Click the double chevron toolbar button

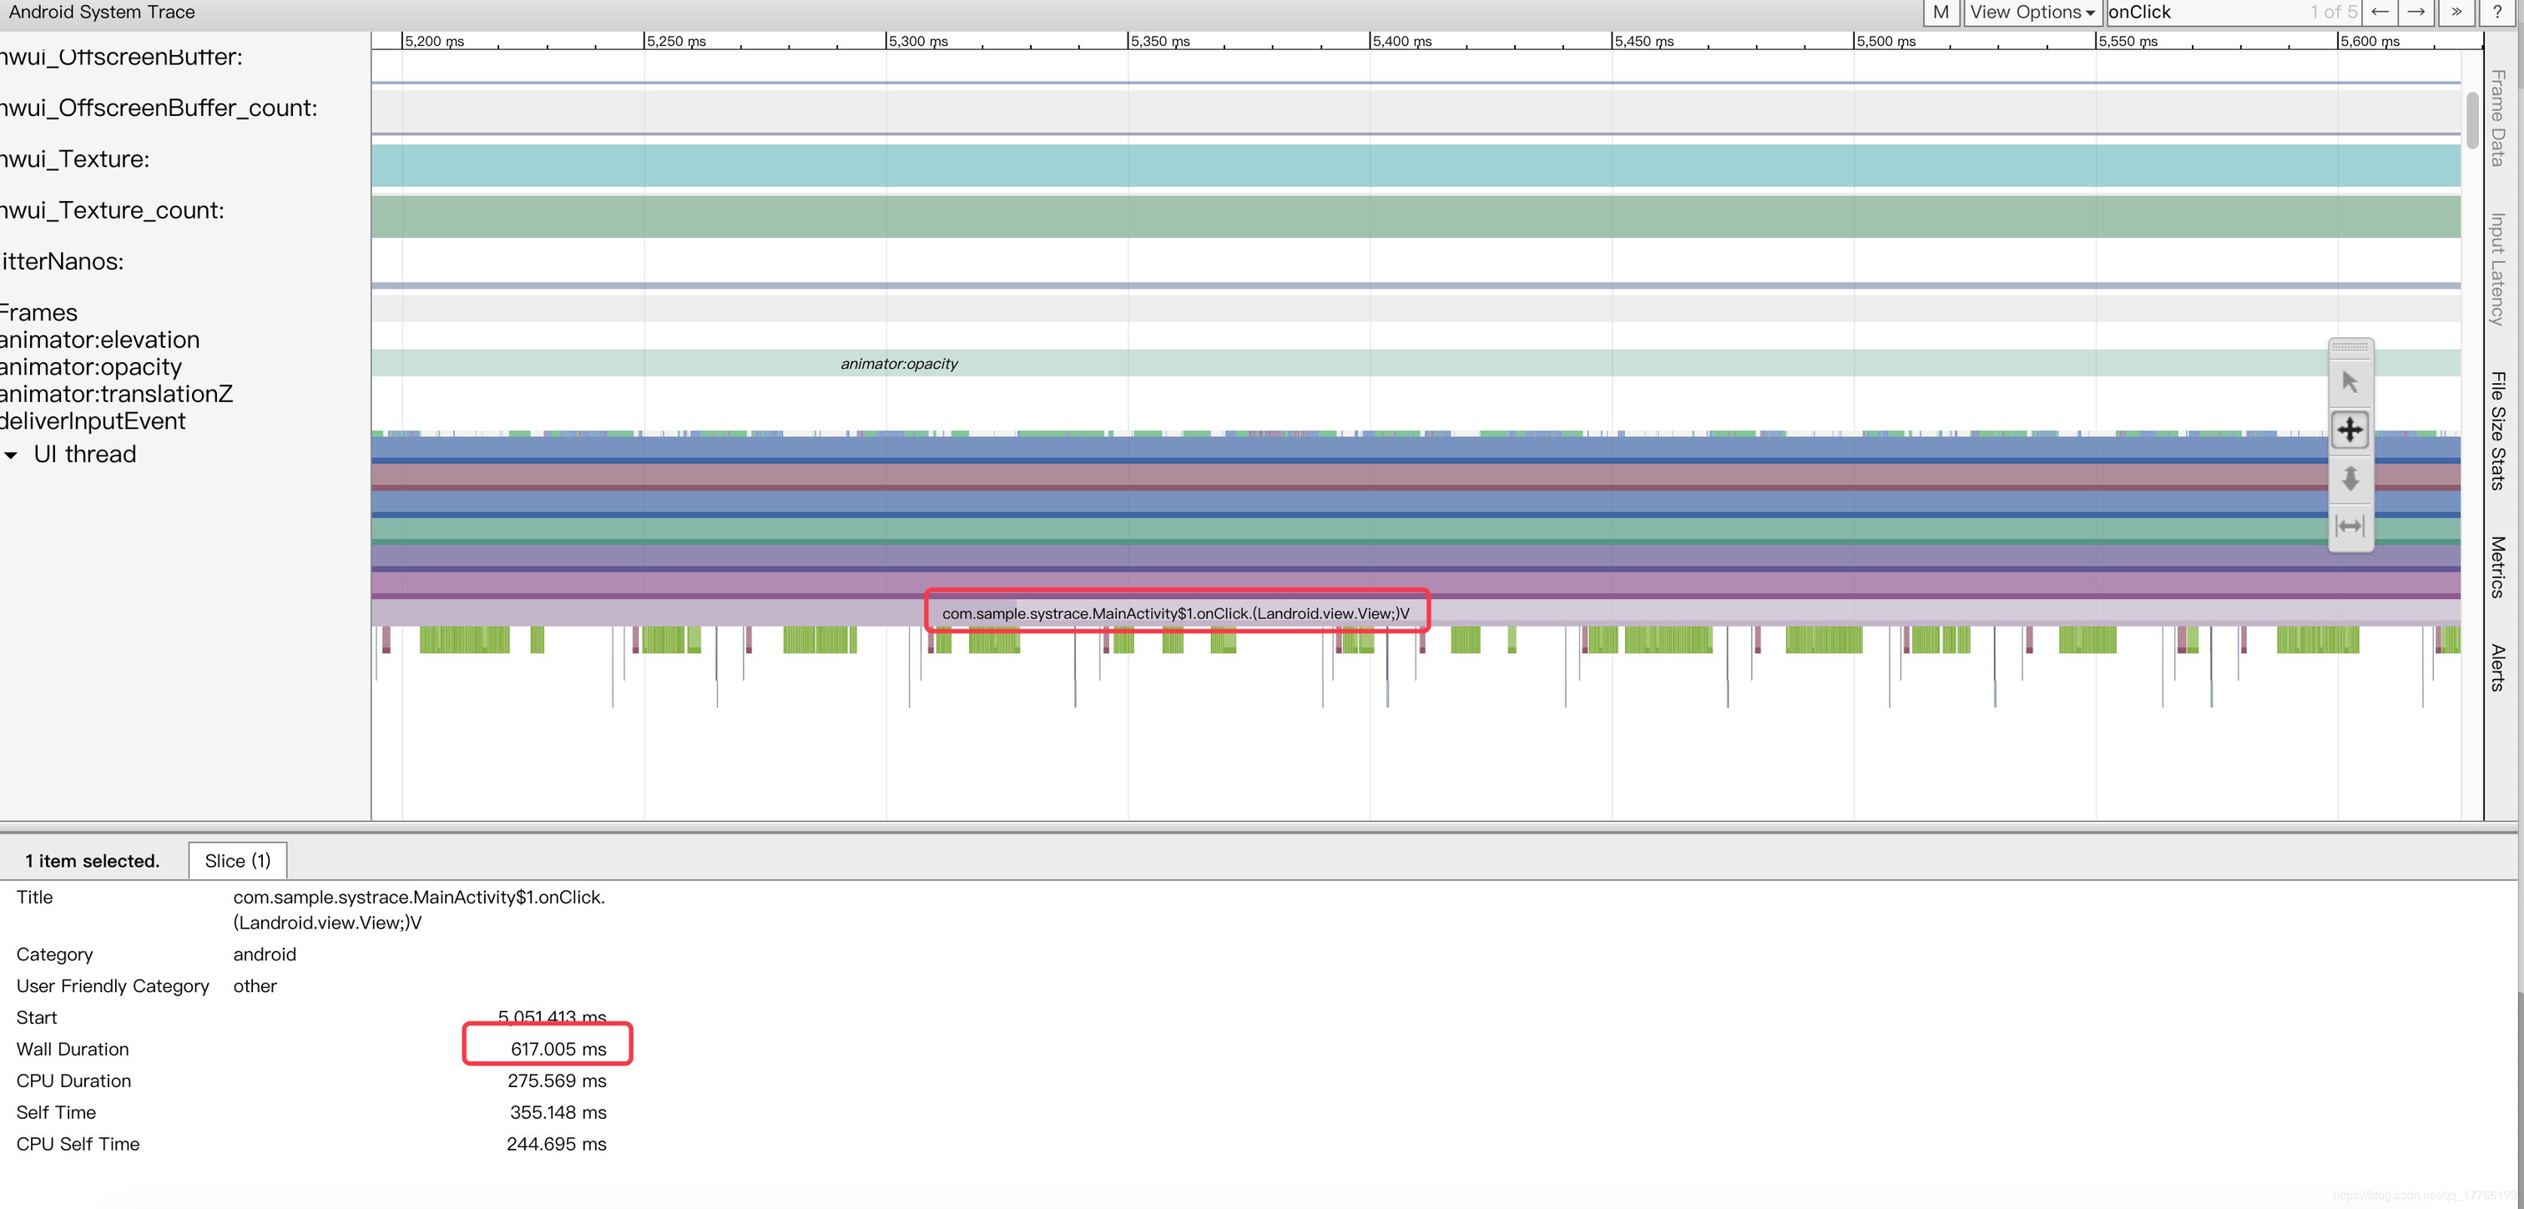(x=2456, y=12)
